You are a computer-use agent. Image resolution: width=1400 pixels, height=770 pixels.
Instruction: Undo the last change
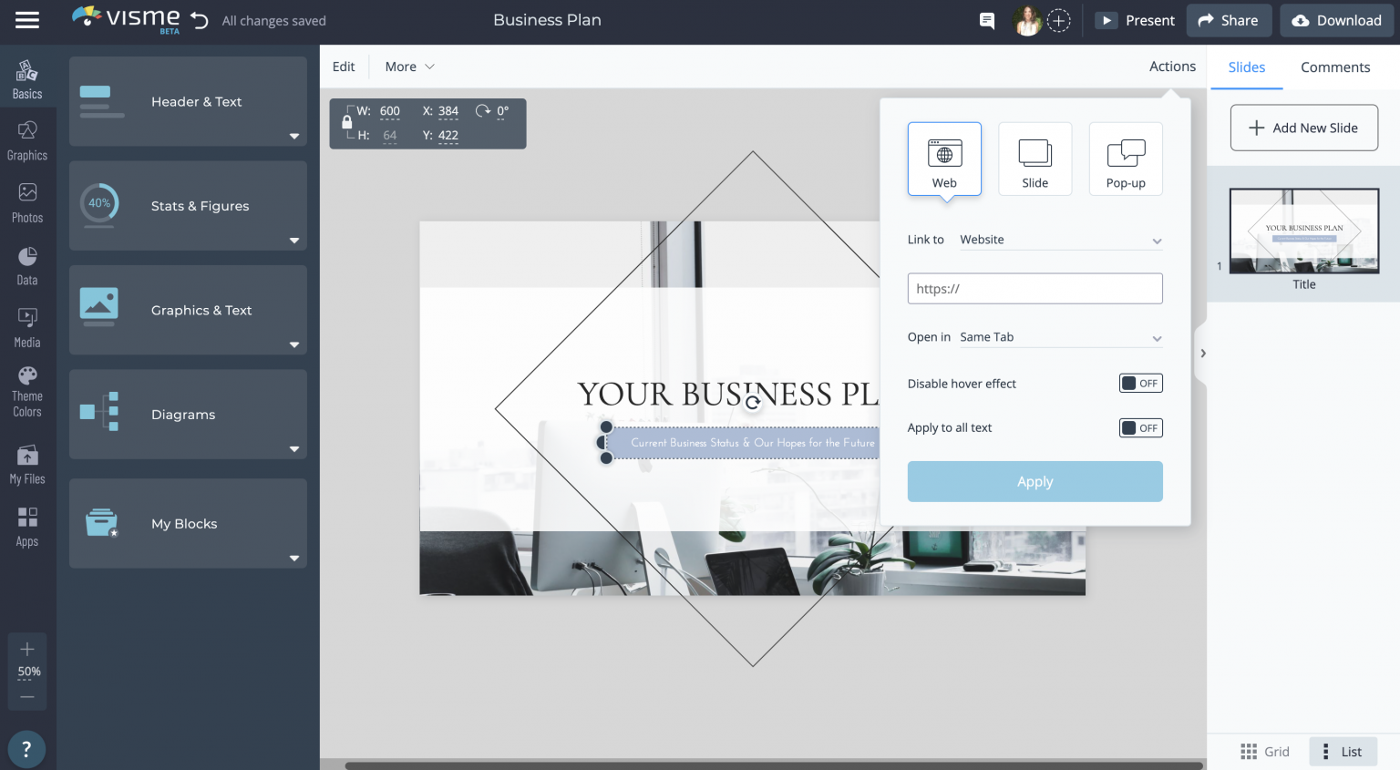click(200, 20)
